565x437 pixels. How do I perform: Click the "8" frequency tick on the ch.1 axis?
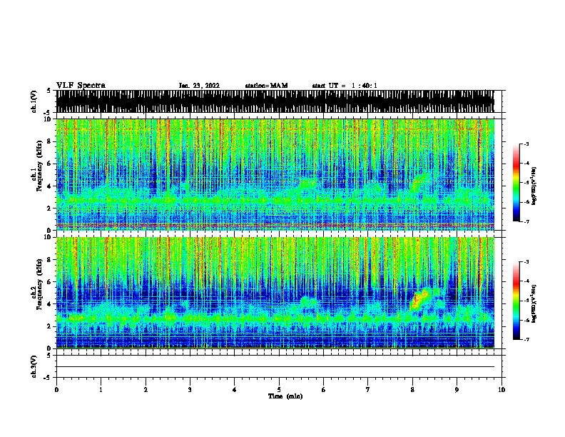[49, 141]
